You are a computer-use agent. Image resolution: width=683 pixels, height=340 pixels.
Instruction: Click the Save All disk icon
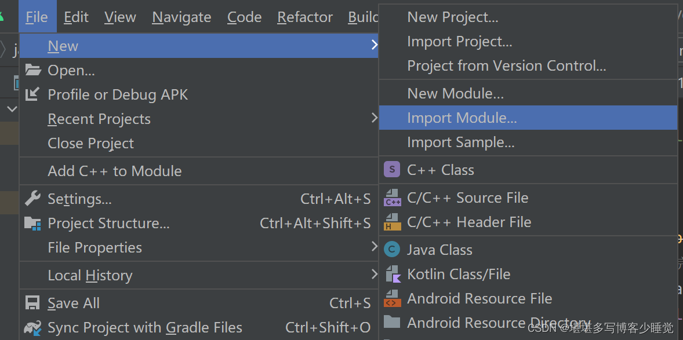coord(33,303)
